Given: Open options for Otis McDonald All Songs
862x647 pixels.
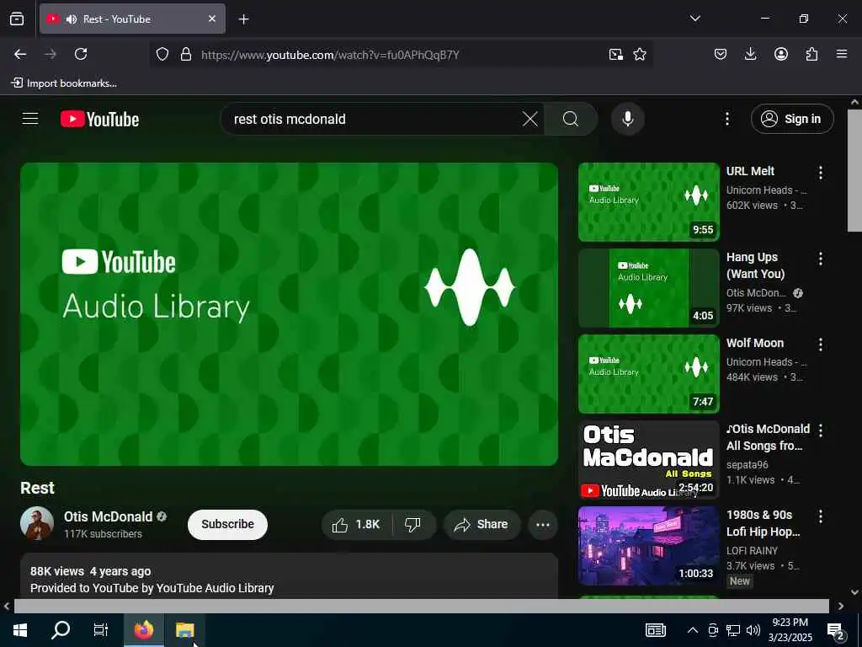Looking at the screenshot, I should tap(820, 430).
